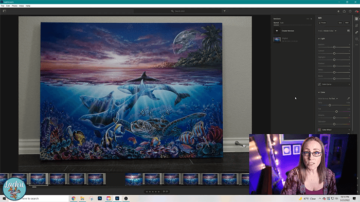Click the Auto edit button

[340, 23]
